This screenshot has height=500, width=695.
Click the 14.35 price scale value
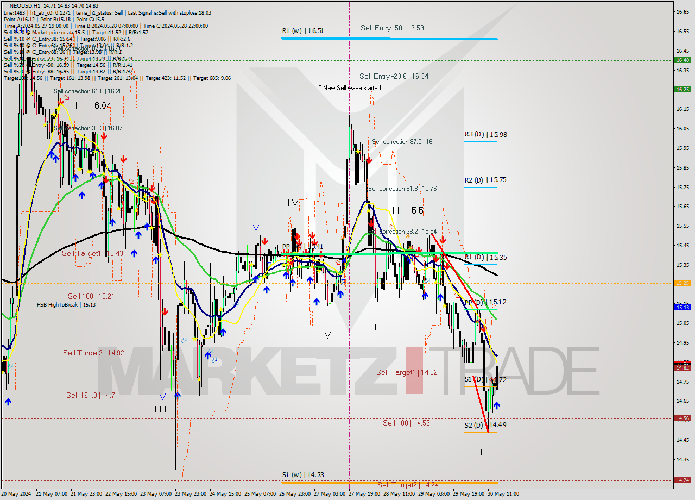click(682, 460)
